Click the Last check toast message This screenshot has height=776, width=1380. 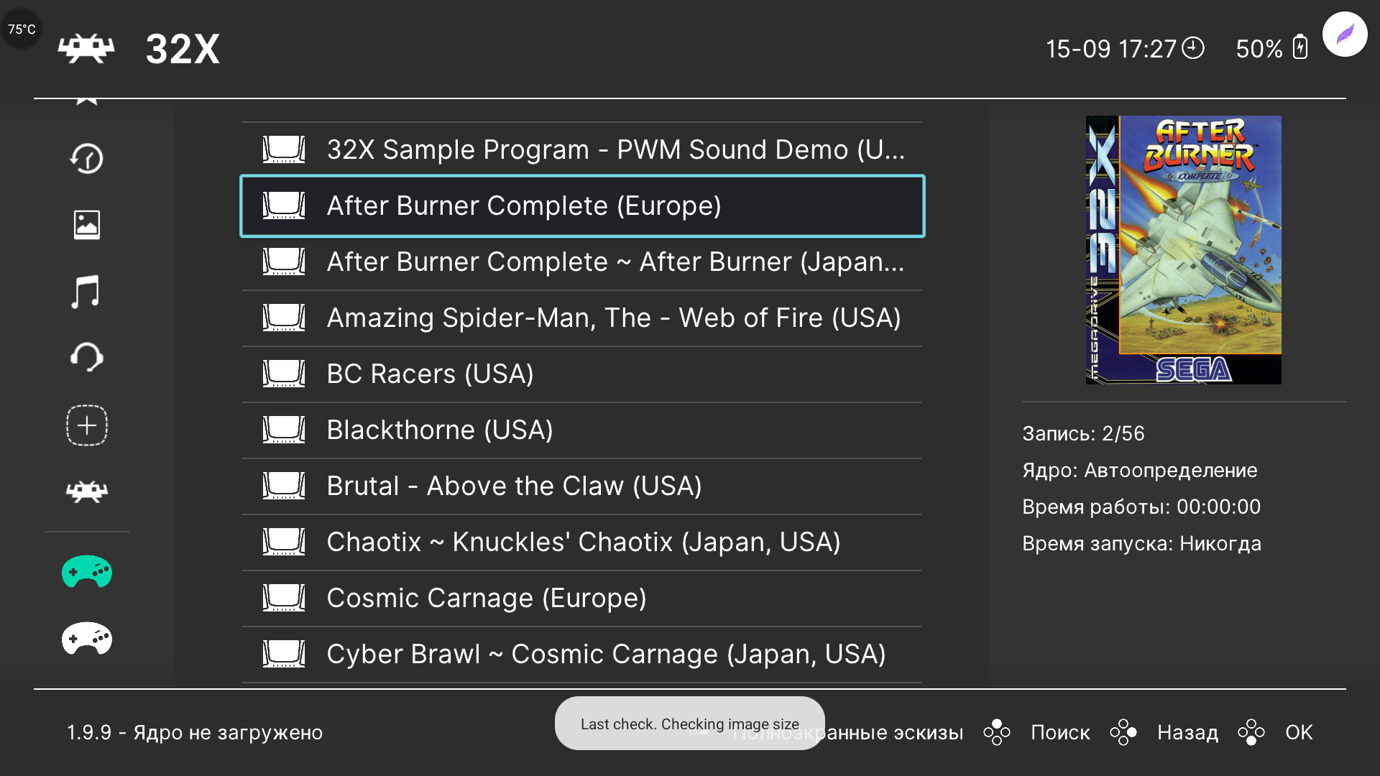click(689, 724)
